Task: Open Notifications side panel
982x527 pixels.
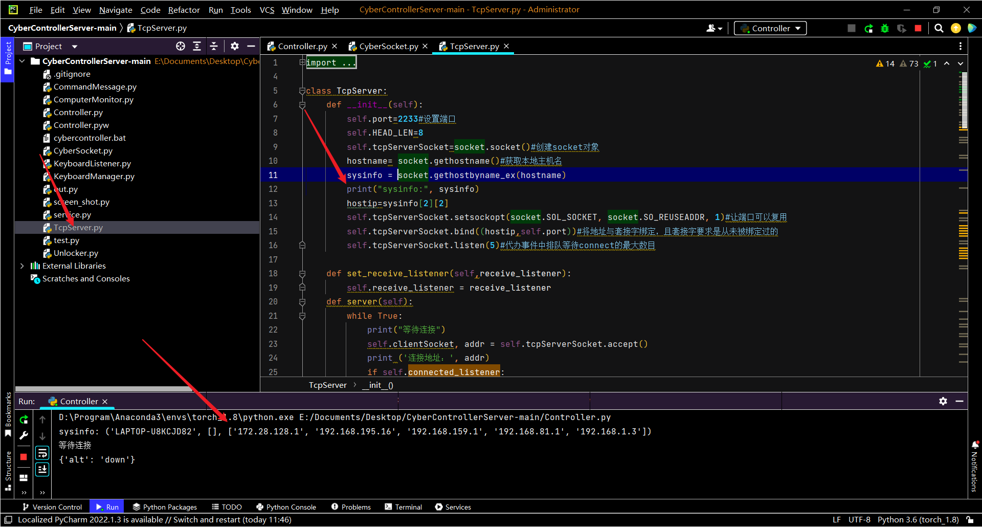Action: click(x=974, y=466)
